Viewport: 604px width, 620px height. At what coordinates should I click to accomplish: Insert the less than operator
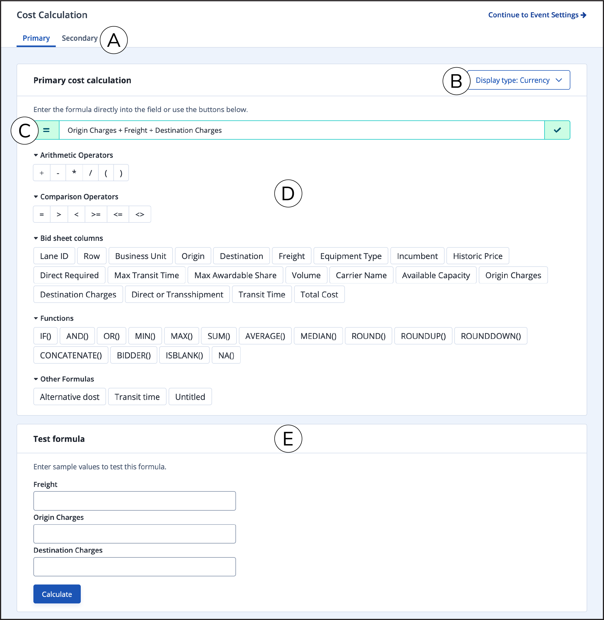point(77,214)
